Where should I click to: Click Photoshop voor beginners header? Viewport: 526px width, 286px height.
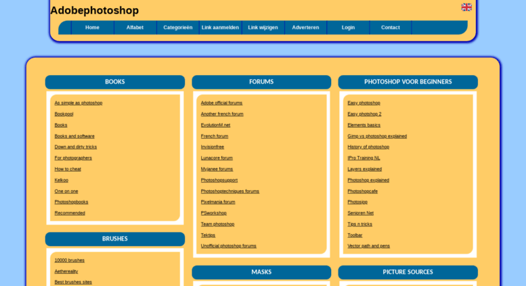(408, 82)
